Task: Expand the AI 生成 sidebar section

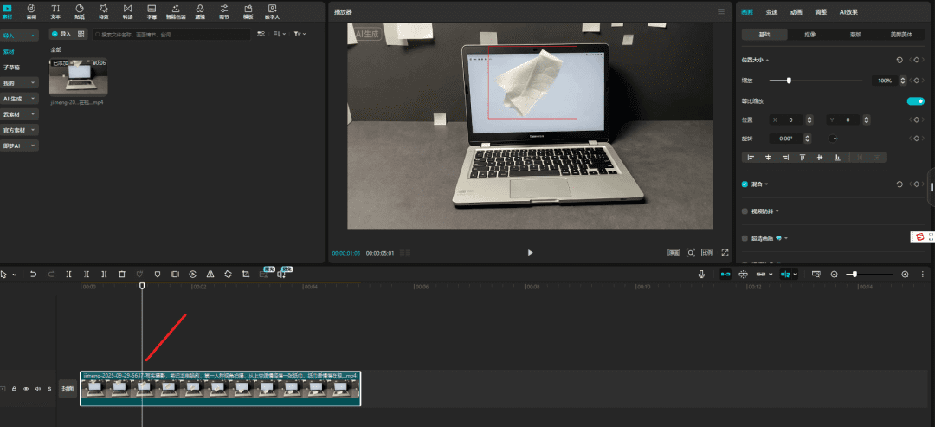Action: tap(20, 99)
